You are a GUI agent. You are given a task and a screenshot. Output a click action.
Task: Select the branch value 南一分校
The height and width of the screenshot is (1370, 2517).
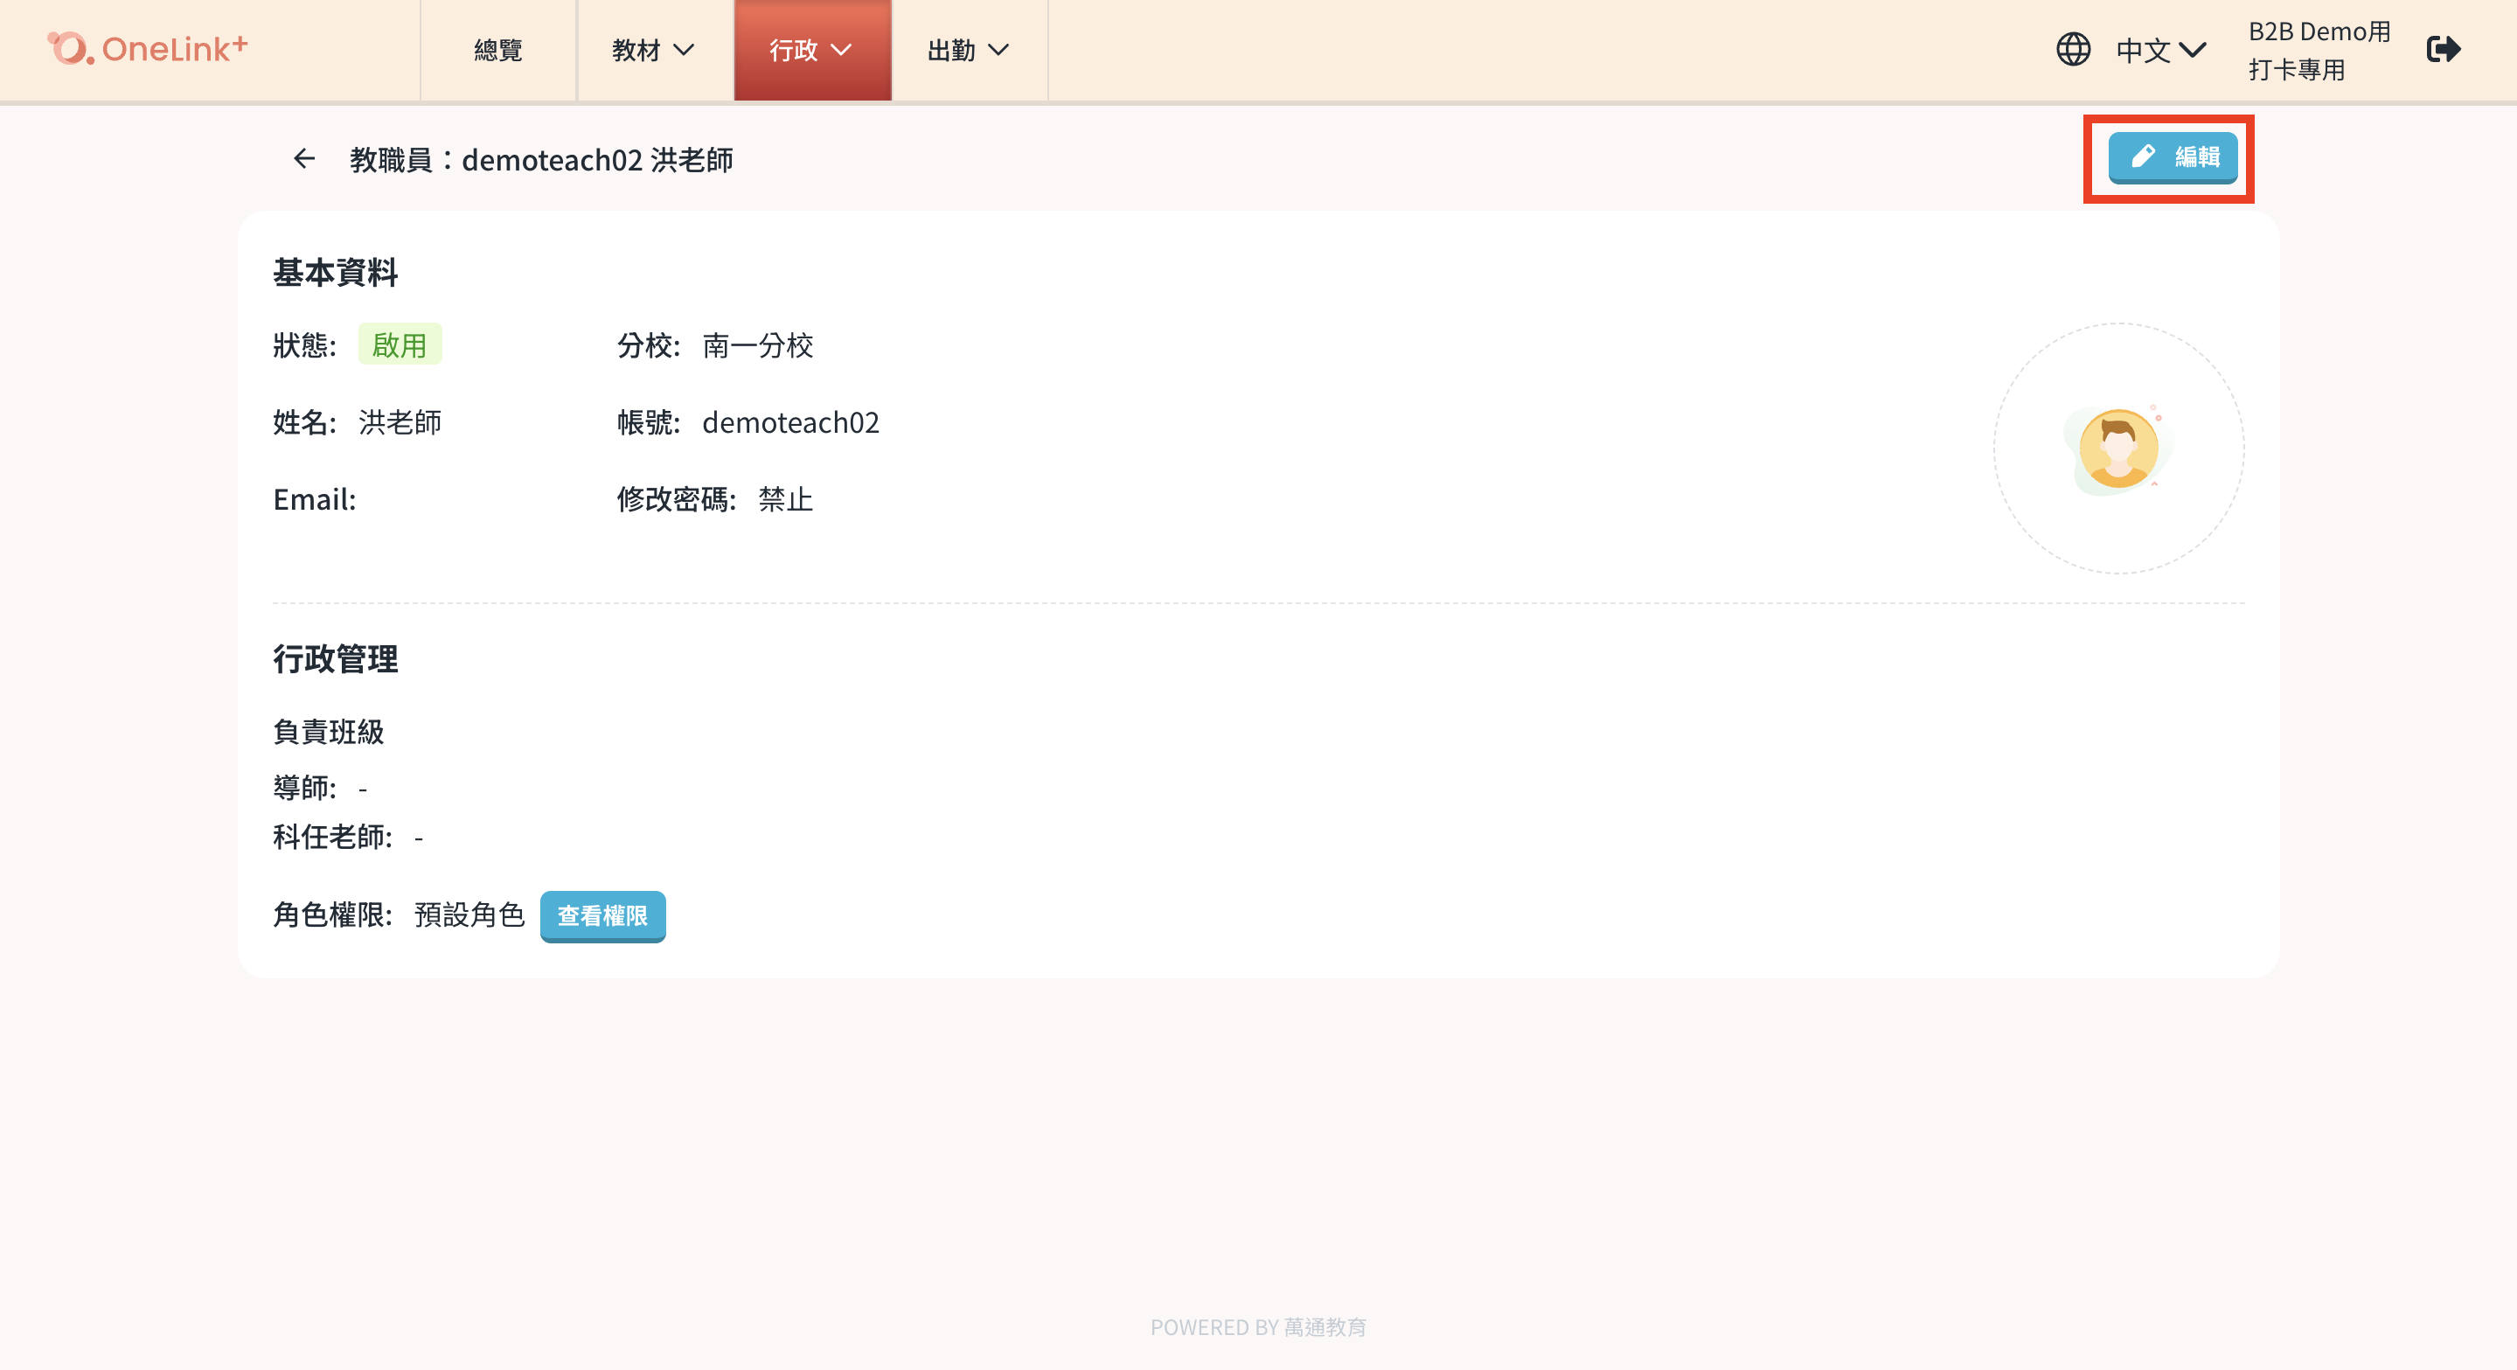coord(757,345)
